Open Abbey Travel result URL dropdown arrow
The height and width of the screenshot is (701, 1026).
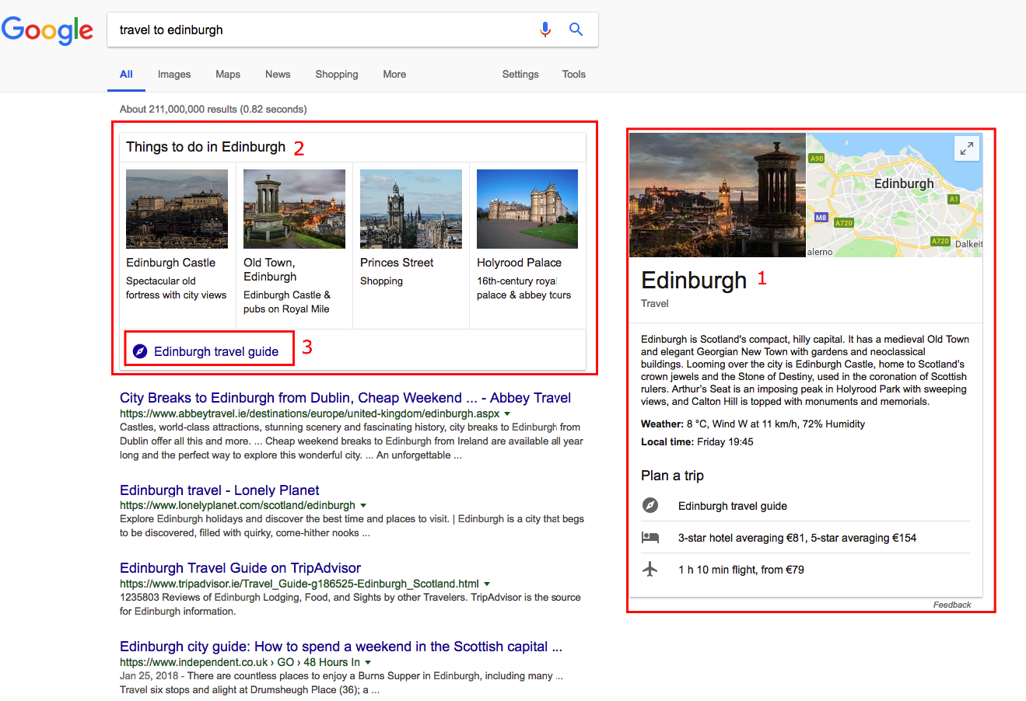507,414
